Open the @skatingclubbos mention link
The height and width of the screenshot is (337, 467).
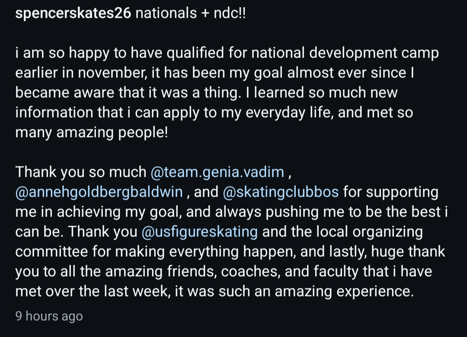click(281, 192)
